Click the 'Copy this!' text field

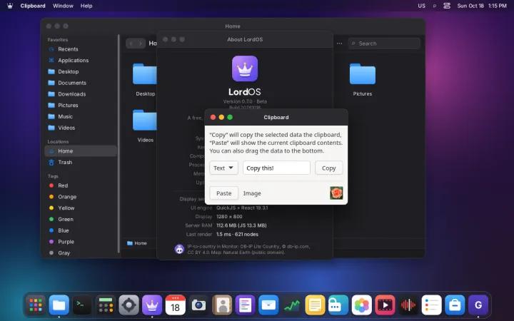pyautogui.click(x=276, y=168)
